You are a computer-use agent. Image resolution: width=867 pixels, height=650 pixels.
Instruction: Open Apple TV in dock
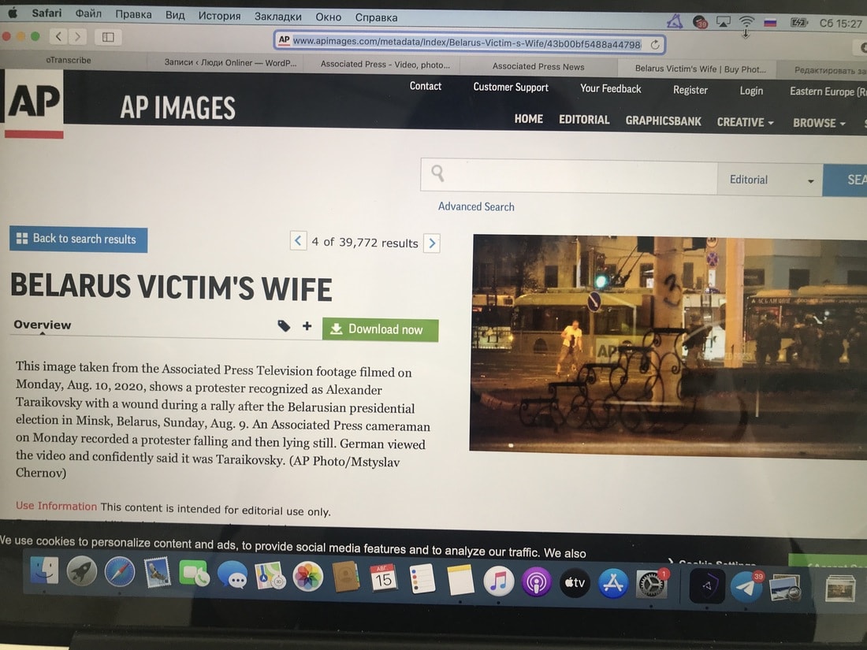tap(575, 582)
